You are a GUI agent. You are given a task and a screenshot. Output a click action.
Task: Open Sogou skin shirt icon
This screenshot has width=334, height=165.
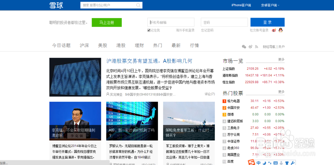click(287, 163)
